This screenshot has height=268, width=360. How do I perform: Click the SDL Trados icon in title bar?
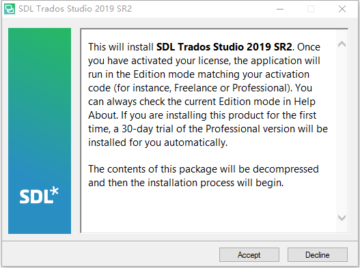pos(10,9)
